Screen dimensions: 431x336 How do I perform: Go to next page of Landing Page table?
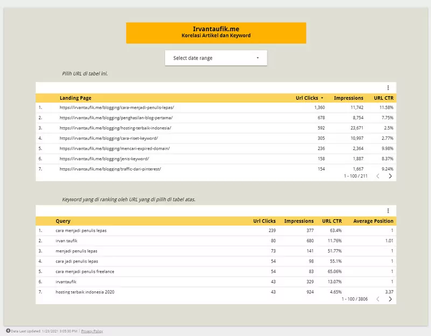point(390,176)
